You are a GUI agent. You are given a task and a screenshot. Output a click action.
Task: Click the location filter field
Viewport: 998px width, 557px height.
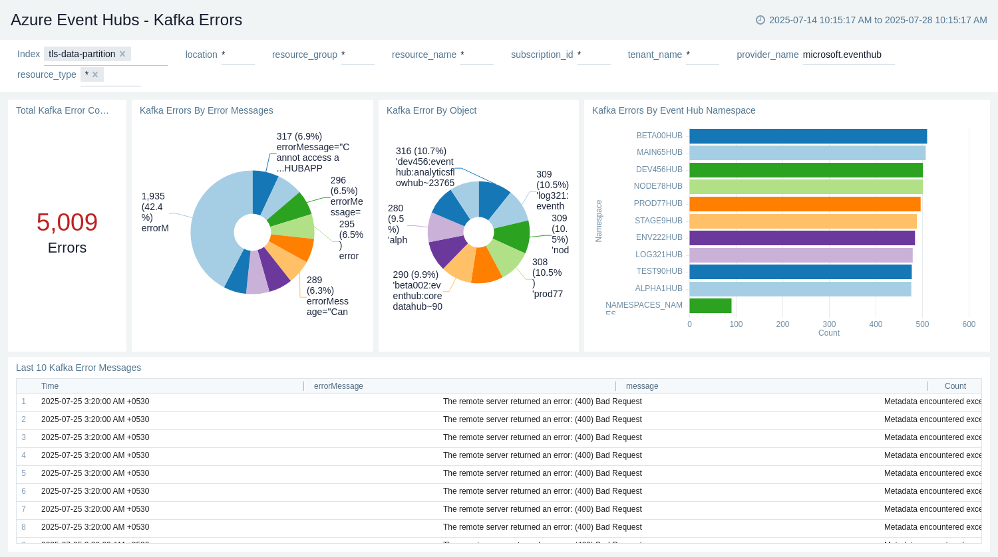238,55
